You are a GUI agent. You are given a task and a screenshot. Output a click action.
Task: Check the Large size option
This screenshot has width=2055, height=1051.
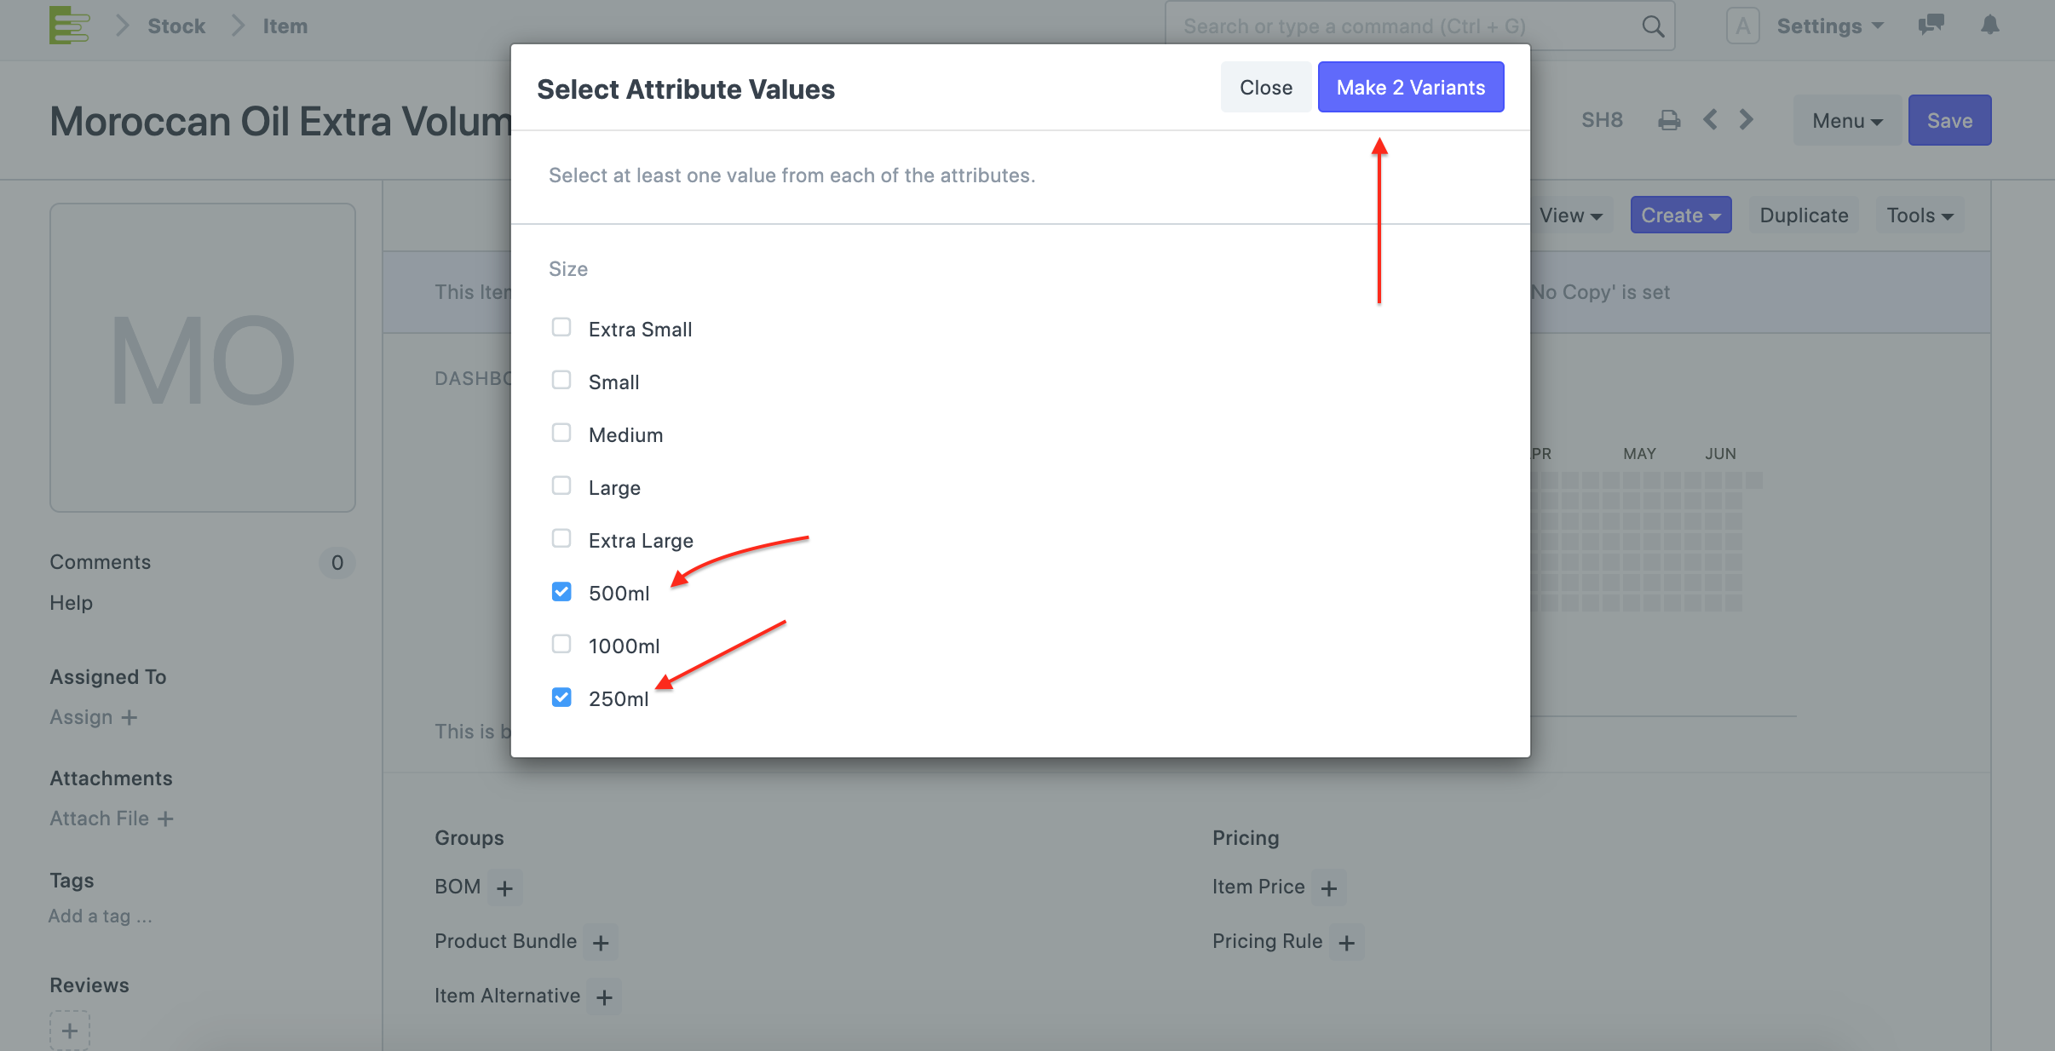[x=561, y=486]
